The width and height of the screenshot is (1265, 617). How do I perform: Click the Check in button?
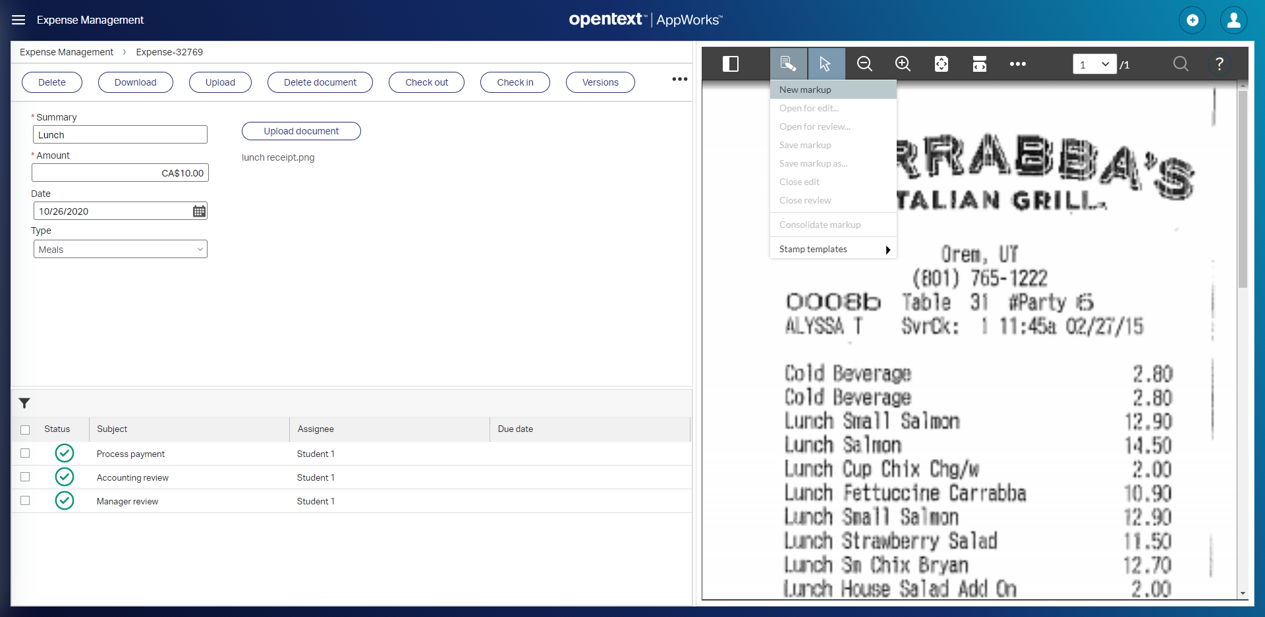click(x=515, y=82)
